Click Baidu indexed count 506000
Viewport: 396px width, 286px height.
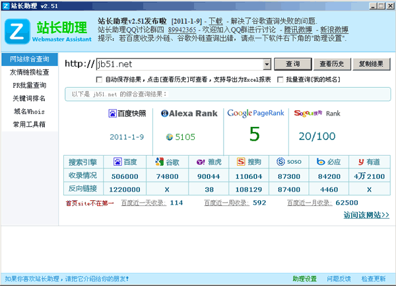tap(125, 176)
